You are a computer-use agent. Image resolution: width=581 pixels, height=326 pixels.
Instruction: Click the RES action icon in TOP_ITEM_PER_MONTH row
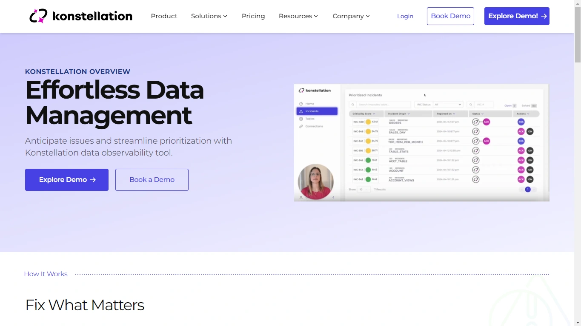tap(521, 141)
